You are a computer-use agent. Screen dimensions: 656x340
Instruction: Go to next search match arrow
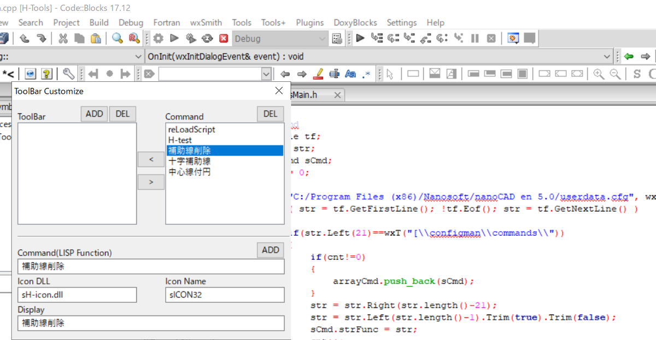point(301,74)
